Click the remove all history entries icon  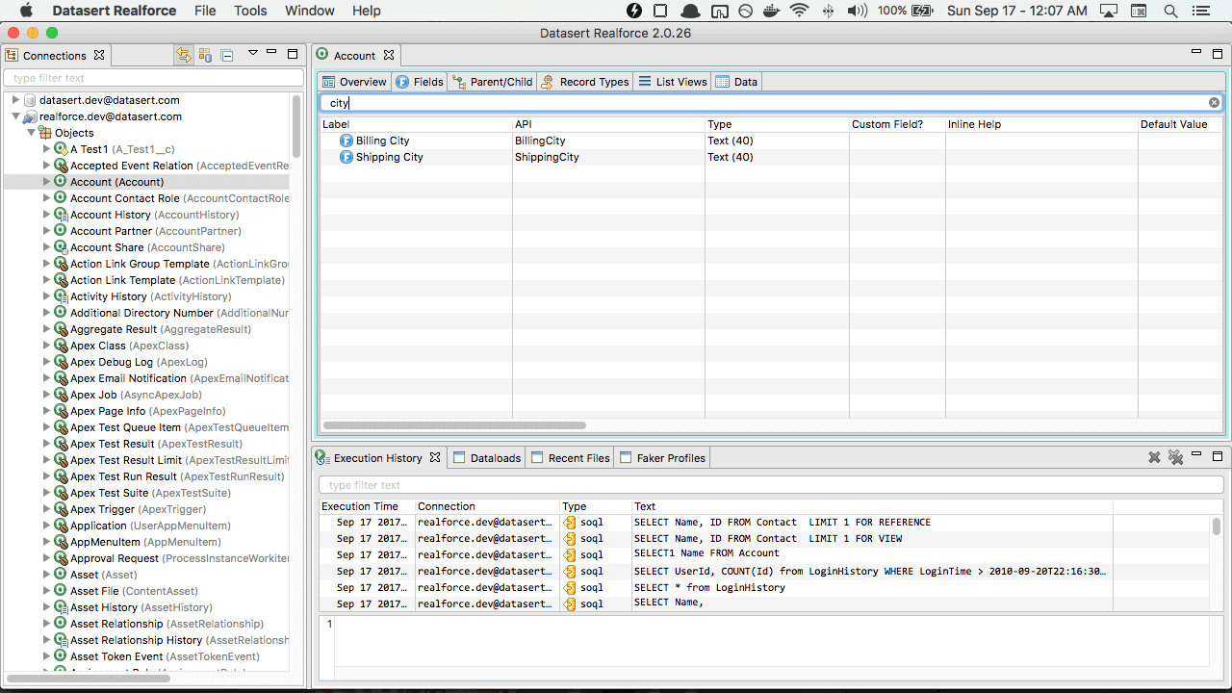pos(1175,457)
